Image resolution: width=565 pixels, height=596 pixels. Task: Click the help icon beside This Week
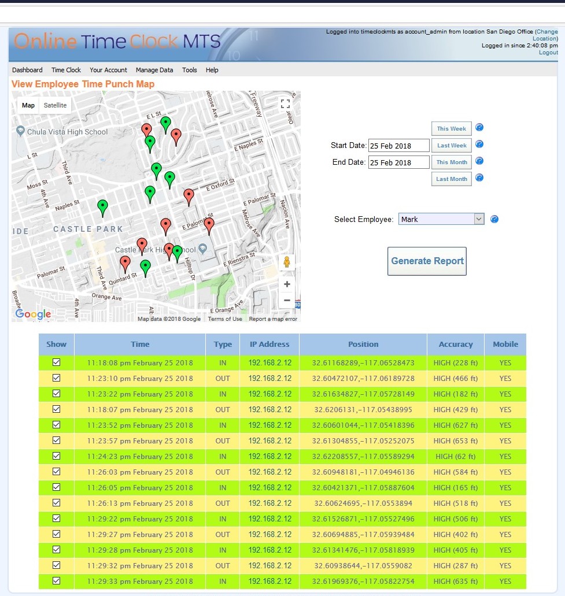479,127
